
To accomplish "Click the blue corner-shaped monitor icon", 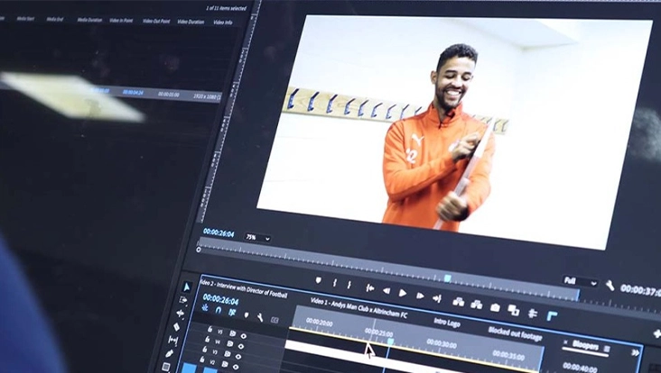I will pos(553,316).
